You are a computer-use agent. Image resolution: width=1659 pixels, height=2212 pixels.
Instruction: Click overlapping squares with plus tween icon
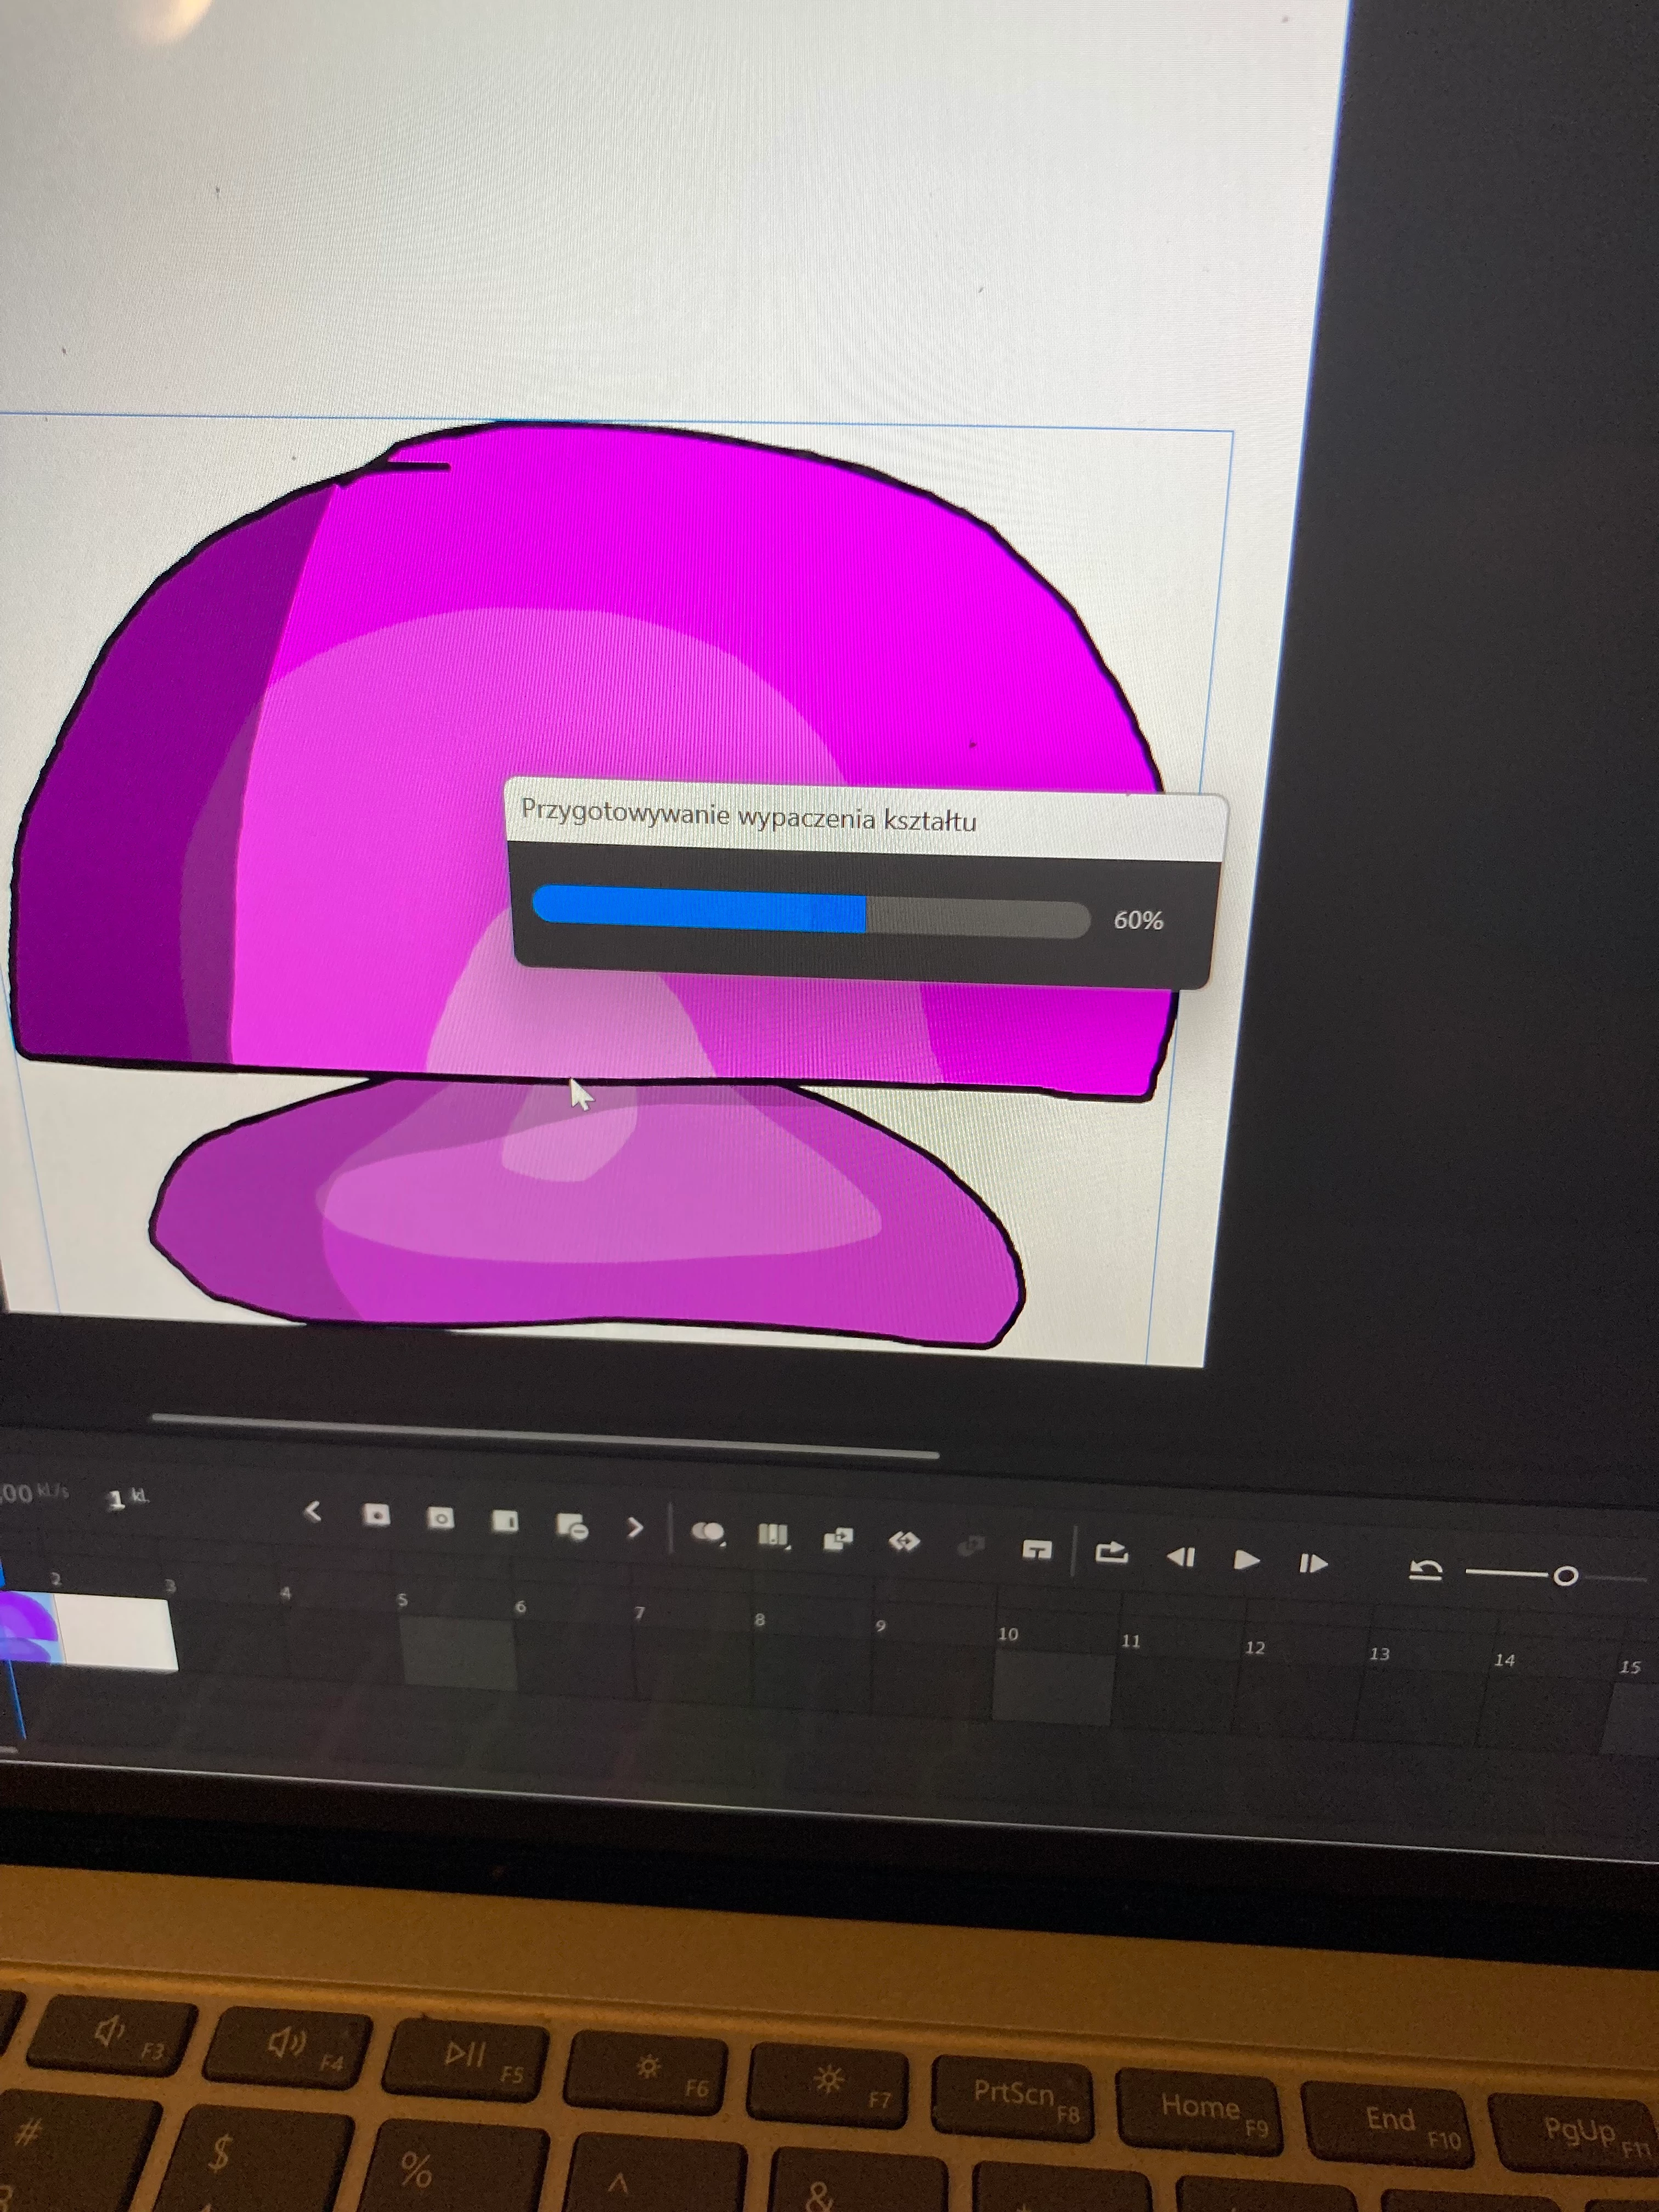pos(838,1539)
